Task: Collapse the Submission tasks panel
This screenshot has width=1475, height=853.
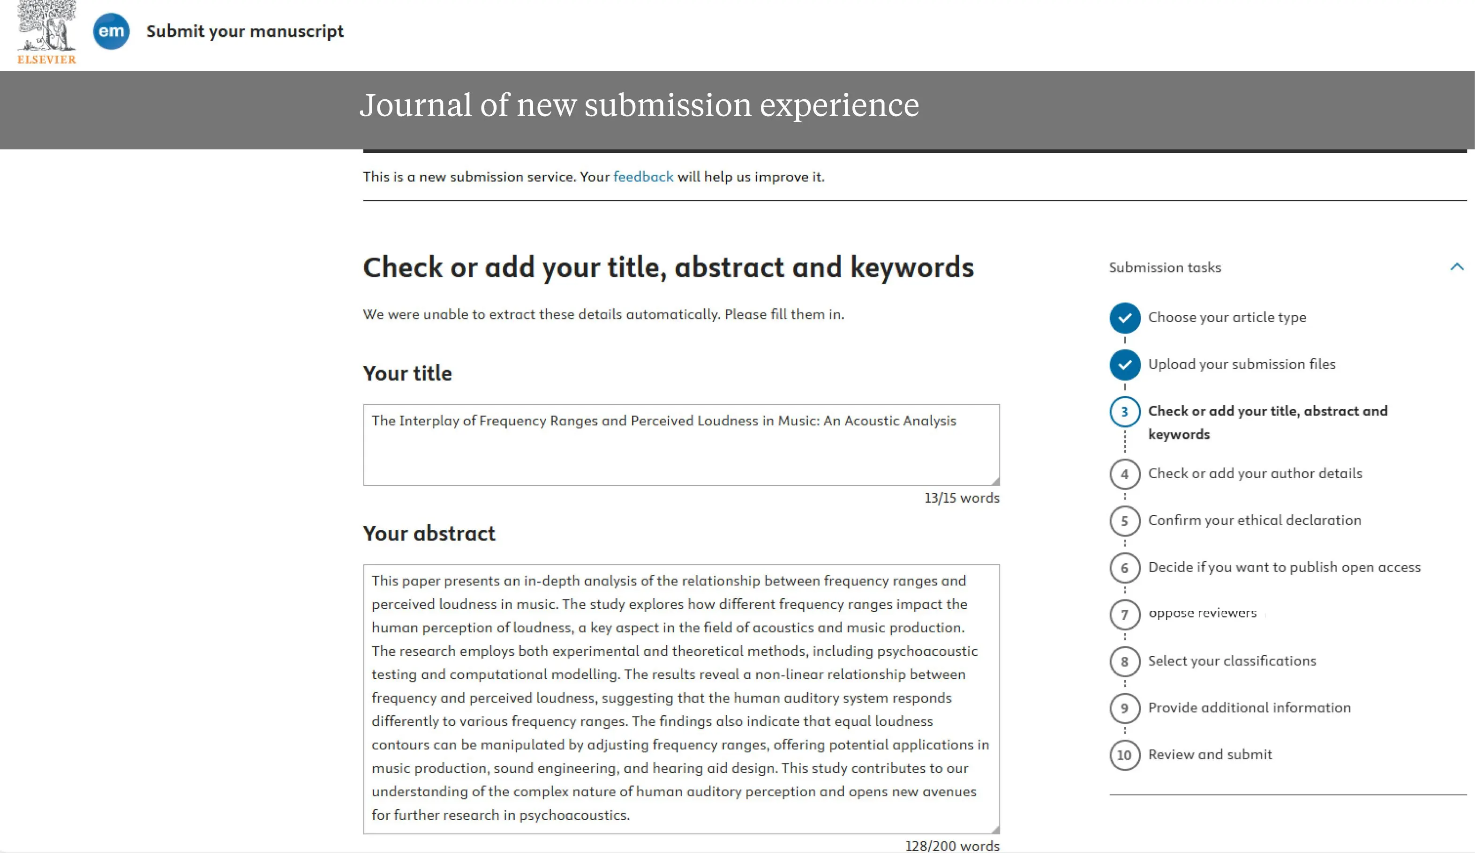Action: tap(1456, 268)
